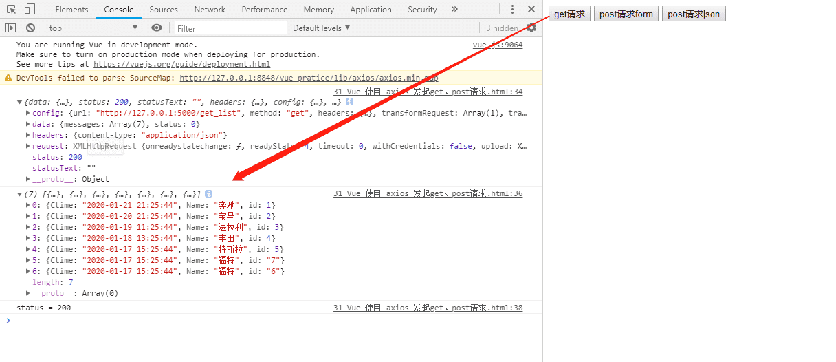Select the status: 200 property line
This screenshot has height=362, width=836.
pyautogui.click(x=57, y=157)
